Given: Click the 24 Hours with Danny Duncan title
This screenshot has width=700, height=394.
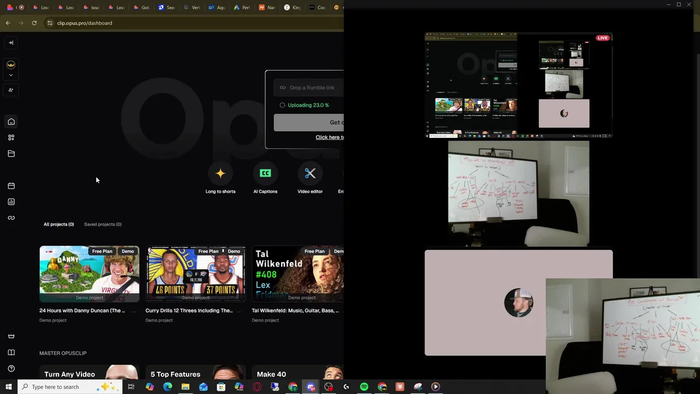Looking at the screenshot, I should click(82, 311).
